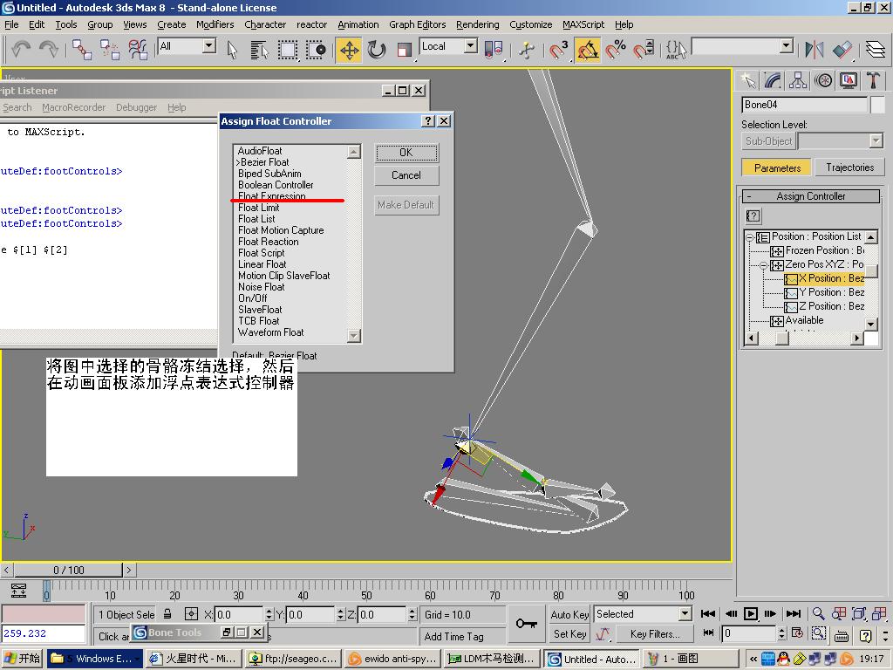Open the Layer Manager icon
Viewport: 893px width, 670px height.
(876, 50)
